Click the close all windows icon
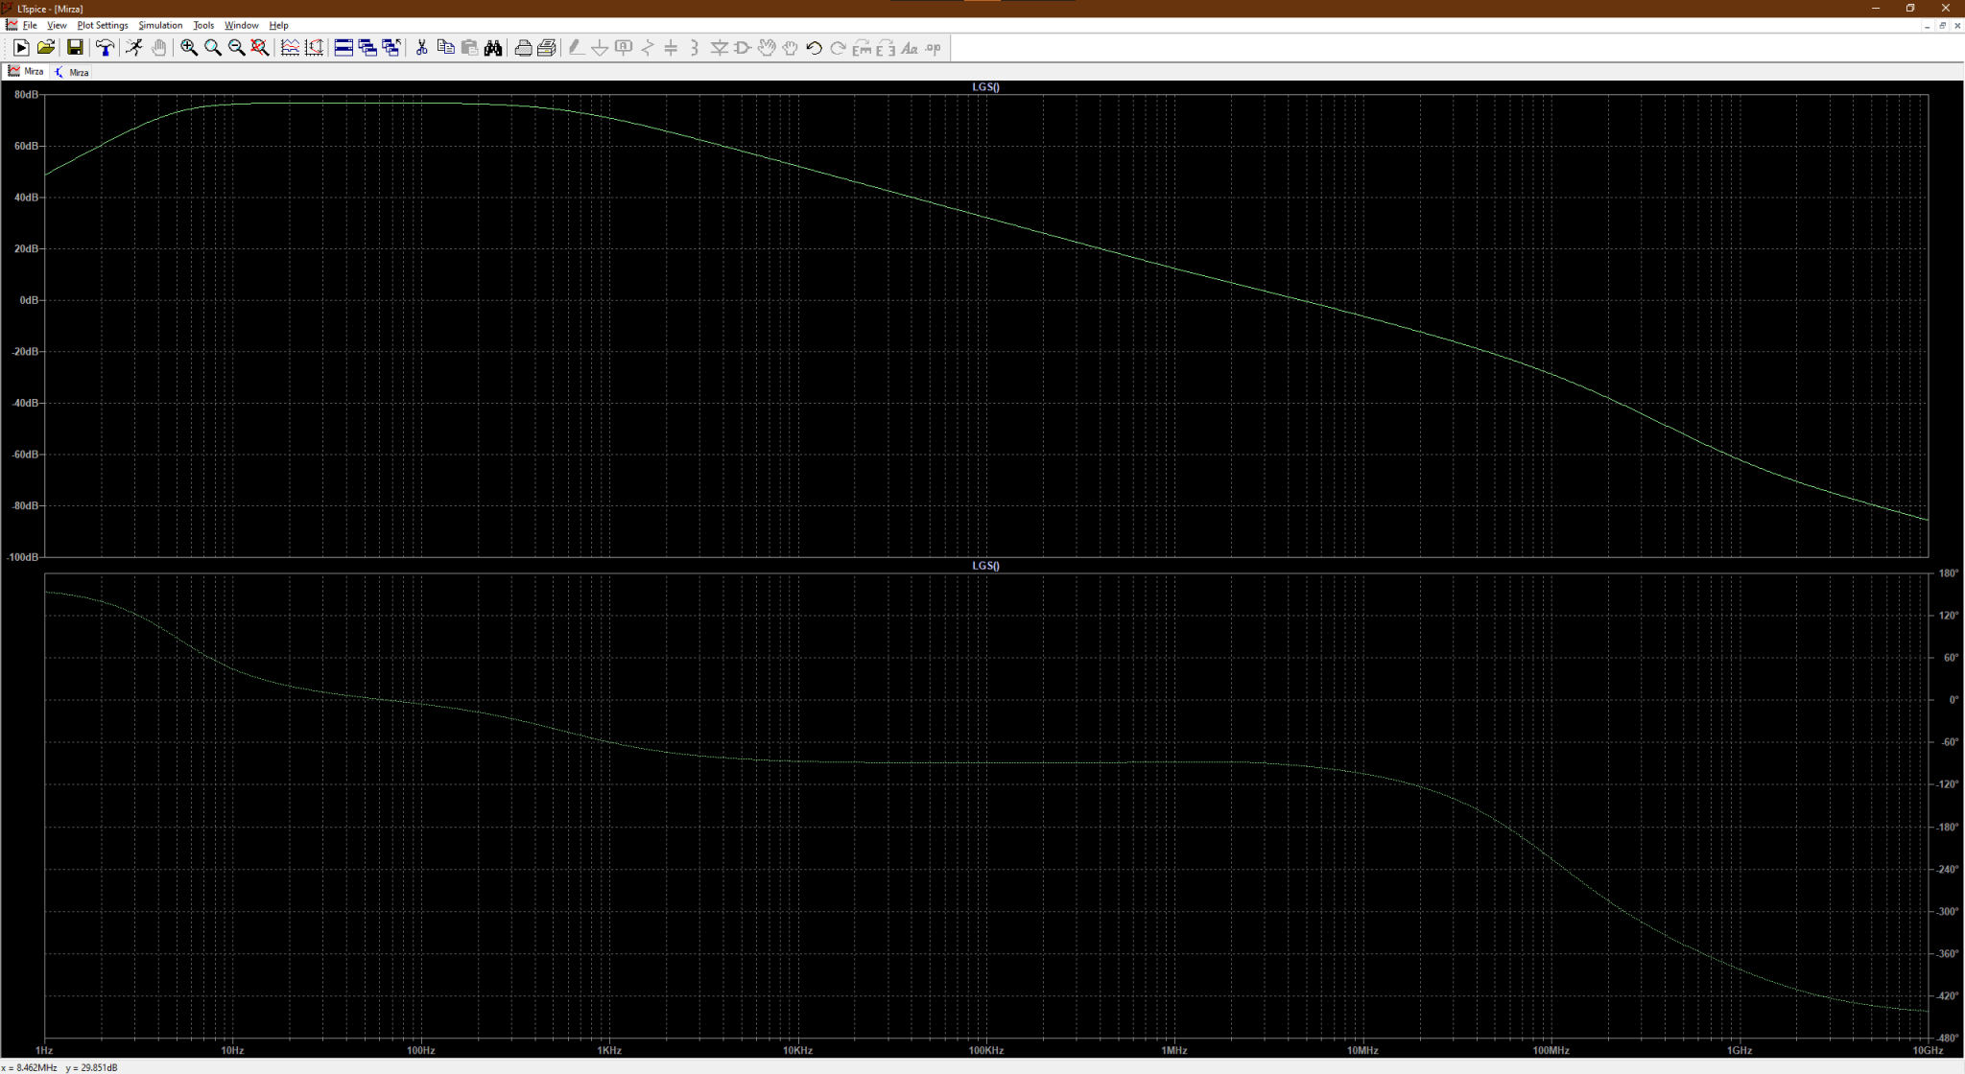The height and width of the screenshot is (1074, 1965). click(391, 48)
